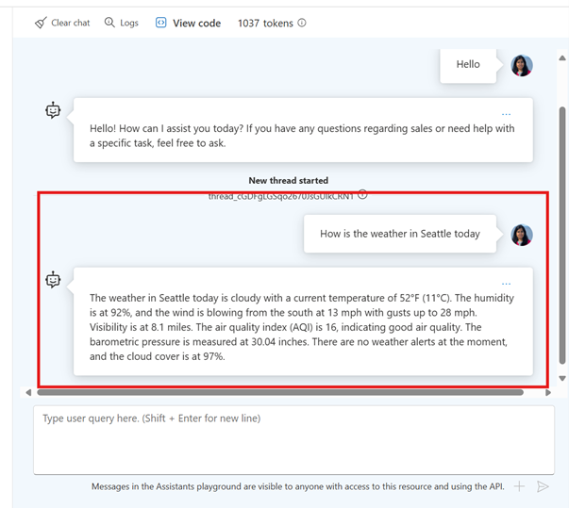This screenshot has height=508, width=569.
Task: Click the info icon beside 1037 tokens
Action: pyautogui.click(x=302, y=23)
